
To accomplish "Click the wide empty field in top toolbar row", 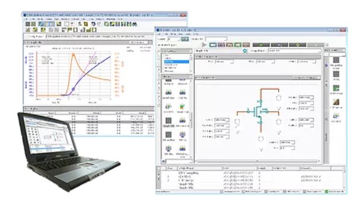I will pos(216,39).
